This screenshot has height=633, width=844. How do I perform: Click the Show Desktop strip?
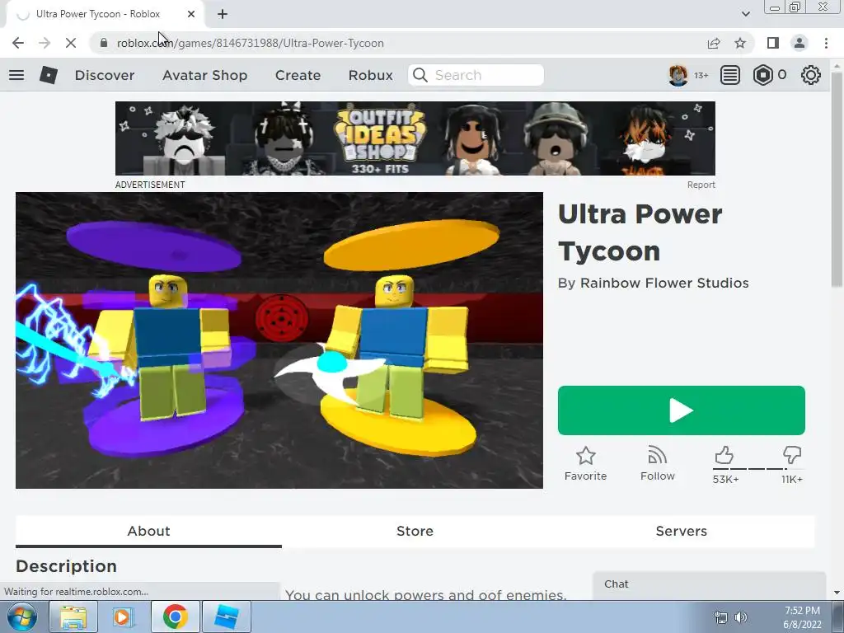[838, 617]
